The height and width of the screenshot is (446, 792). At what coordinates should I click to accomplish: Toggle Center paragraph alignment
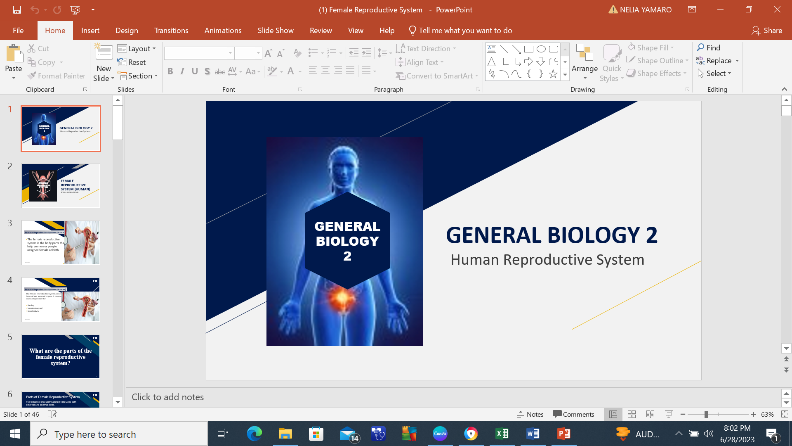click(325, 71)
